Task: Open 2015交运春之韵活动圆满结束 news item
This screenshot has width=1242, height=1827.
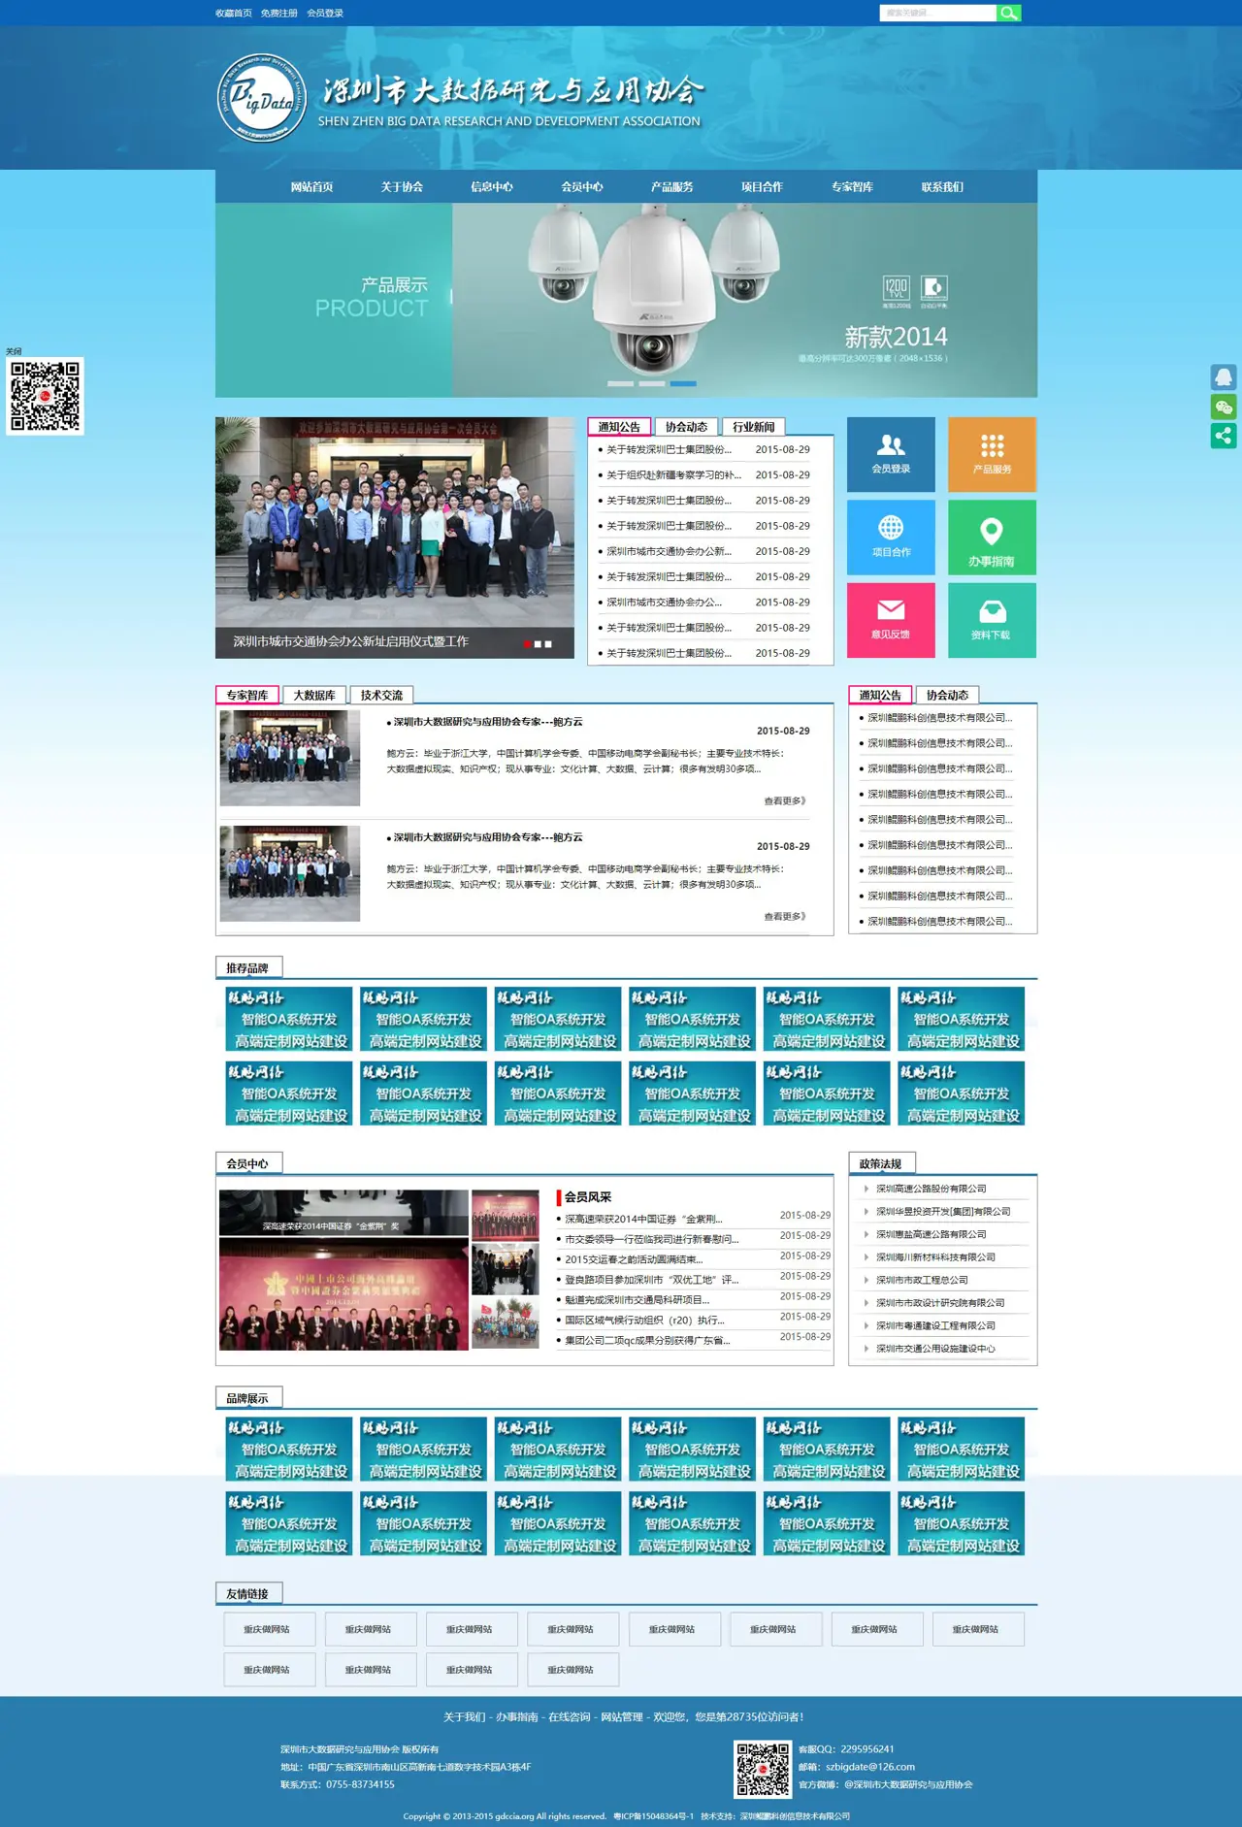Action: point(634,1259)
